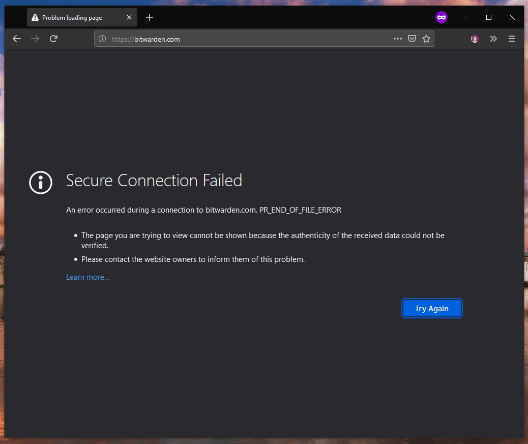Select the Problem loading page tab
Screen dimensions: 528x444
[x=76, y=17]
